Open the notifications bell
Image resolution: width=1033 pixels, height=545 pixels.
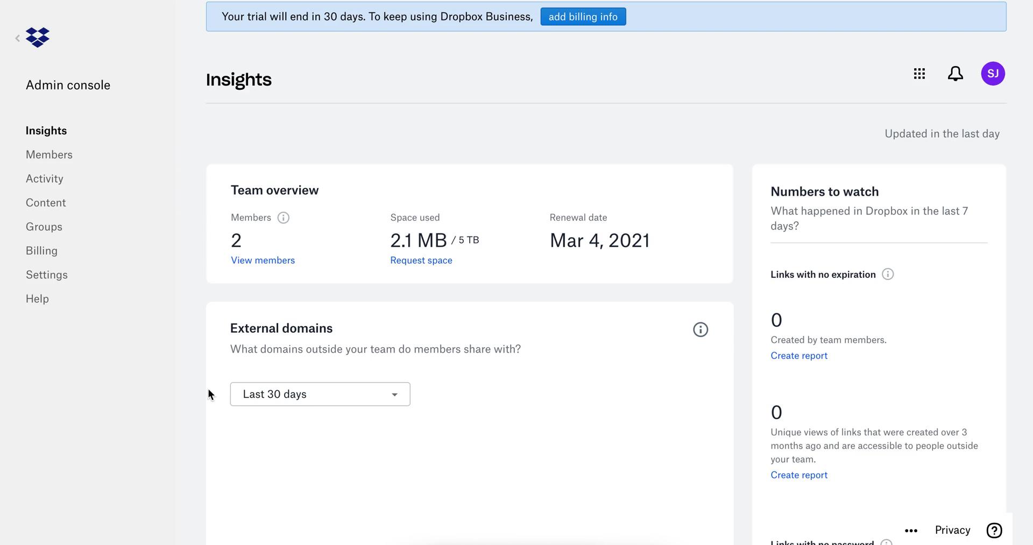pos(955,74)
